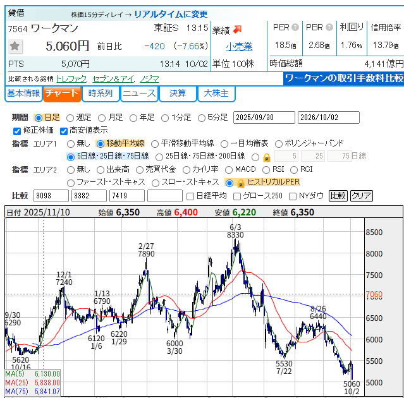Open the PBR help question-mark icon

point(329,27)
